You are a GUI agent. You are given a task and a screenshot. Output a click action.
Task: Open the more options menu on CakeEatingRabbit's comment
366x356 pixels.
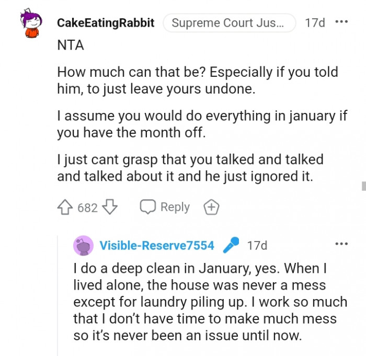pos(341,22)
